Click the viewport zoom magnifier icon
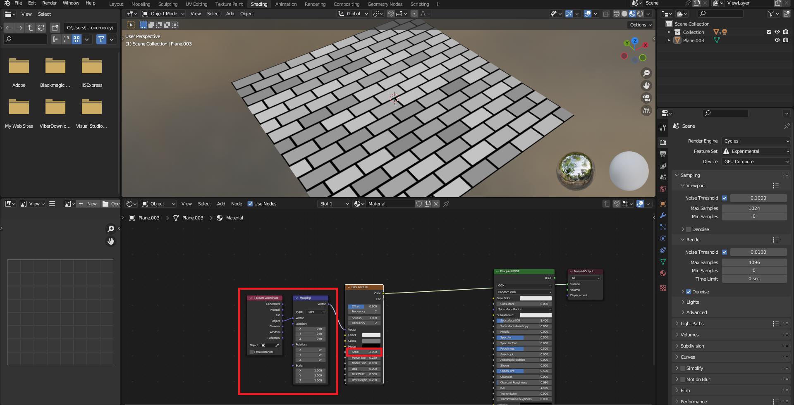 click(646, 73)
